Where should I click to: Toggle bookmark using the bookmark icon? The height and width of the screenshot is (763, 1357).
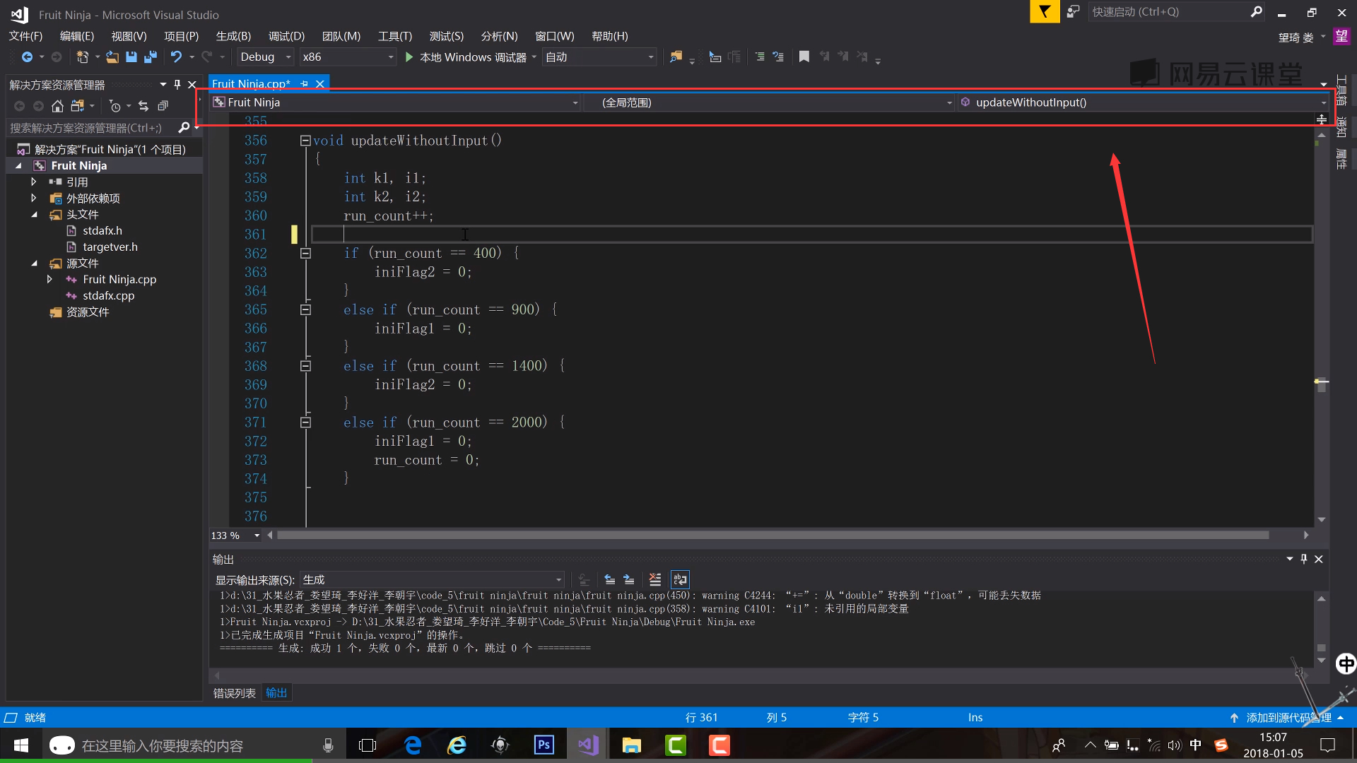pos(804,57)
